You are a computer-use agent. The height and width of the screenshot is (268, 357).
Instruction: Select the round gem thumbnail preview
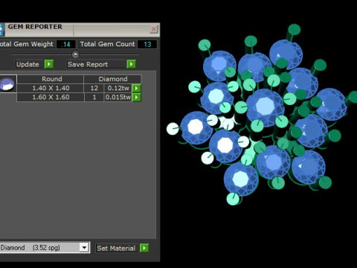coord(7,84)
